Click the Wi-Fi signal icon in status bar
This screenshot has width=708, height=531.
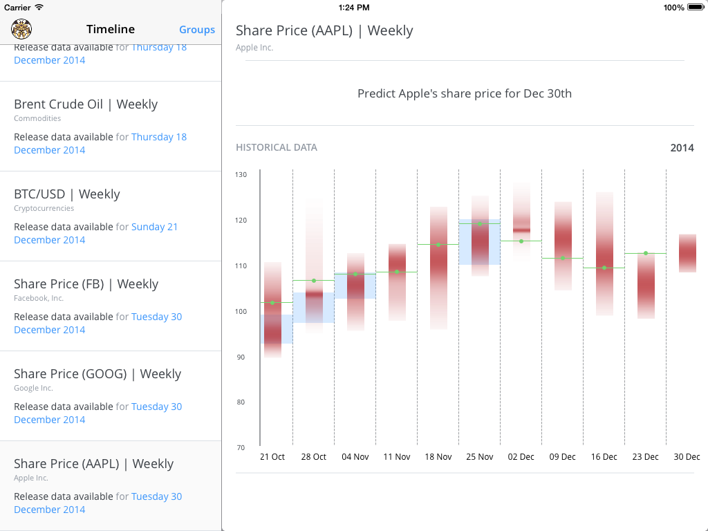39,7
